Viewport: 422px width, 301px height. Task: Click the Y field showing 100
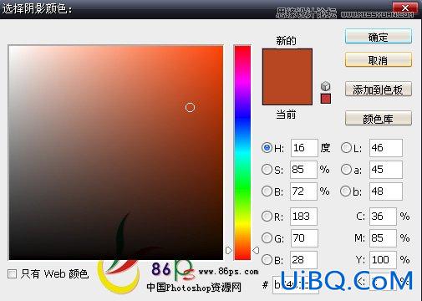pos(383,260)
